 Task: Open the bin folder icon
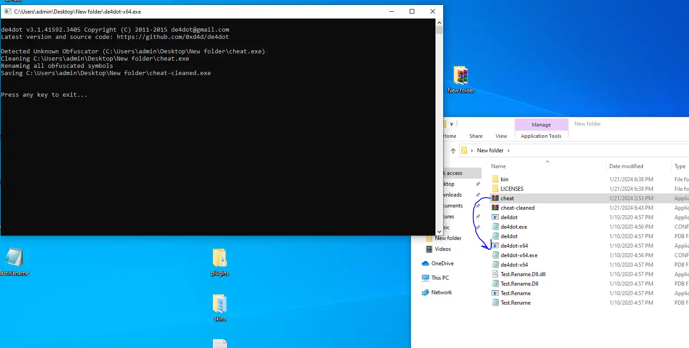click(x=495, y=179)
